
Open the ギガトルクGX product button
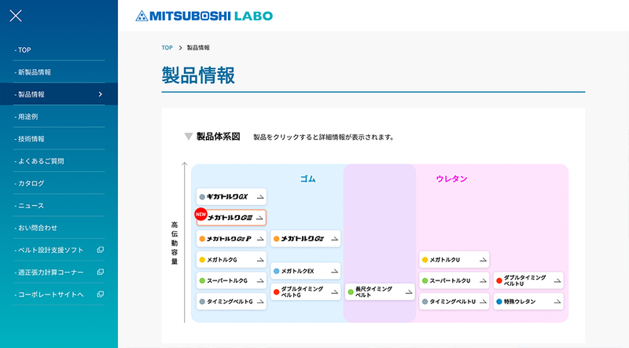231,197
